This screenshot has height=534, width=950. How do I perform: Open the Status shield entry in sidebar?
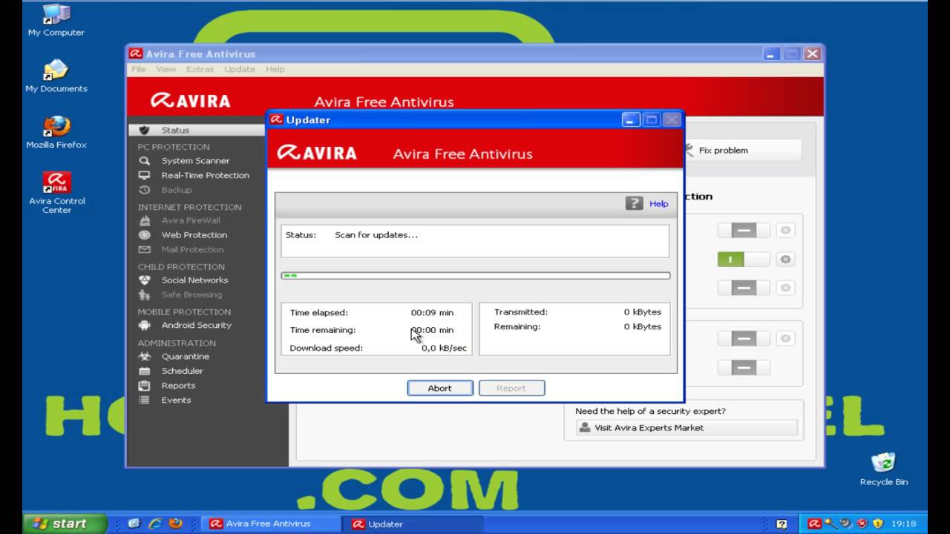tap(197, 130)
